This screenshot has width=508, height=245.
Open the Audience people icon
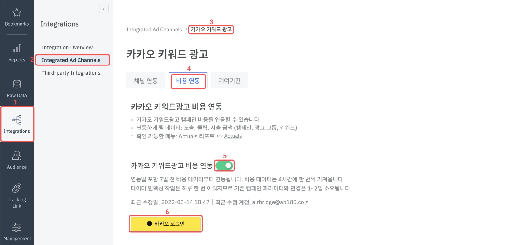click(x=17, y=156)
